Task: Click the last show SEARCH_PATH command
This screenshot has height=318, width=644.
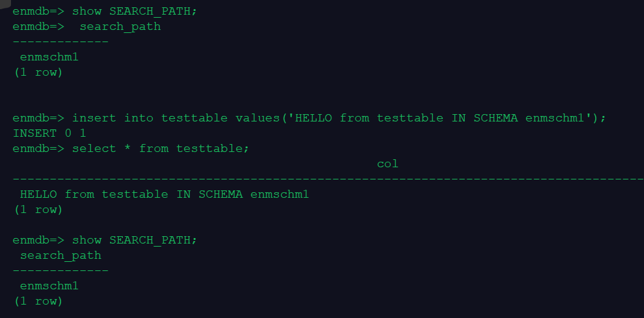Action: (135, 240)
